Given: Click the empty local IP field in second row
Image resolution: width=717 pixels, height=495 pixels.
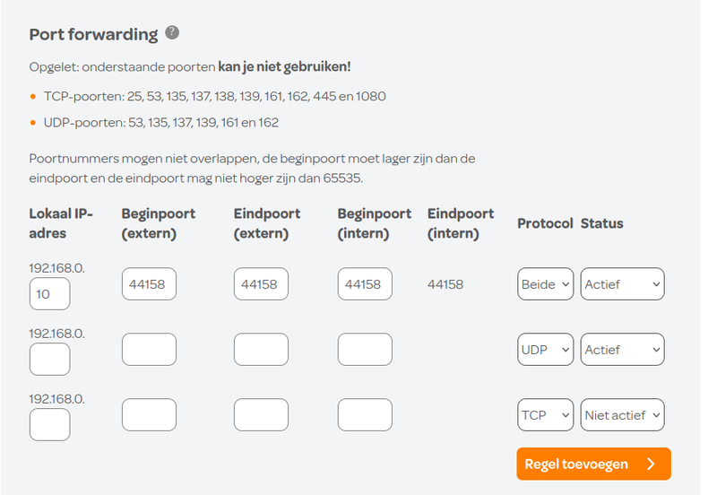Looking at the screenshot, I should click(50, 359).
